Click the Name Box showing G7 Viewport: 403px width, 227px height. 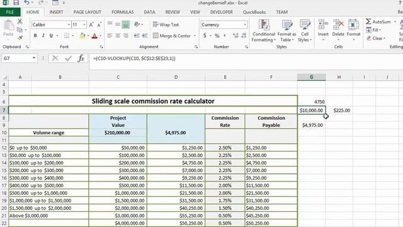[x=20, y=59]
